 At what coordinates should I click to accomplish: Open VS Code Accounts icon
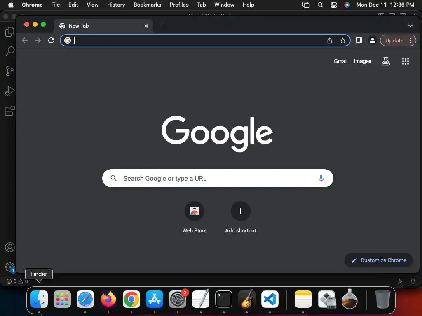click(x=10, y=247)
